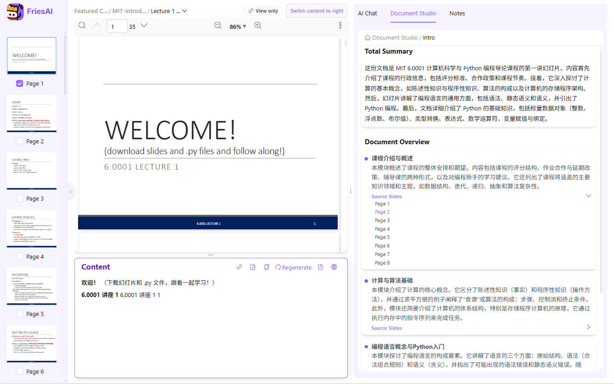Image resolution: width=614 pixels, height=384 pixels.
Task: Expand Source Slides under 计算与算法基础
Action: (588, 327)
